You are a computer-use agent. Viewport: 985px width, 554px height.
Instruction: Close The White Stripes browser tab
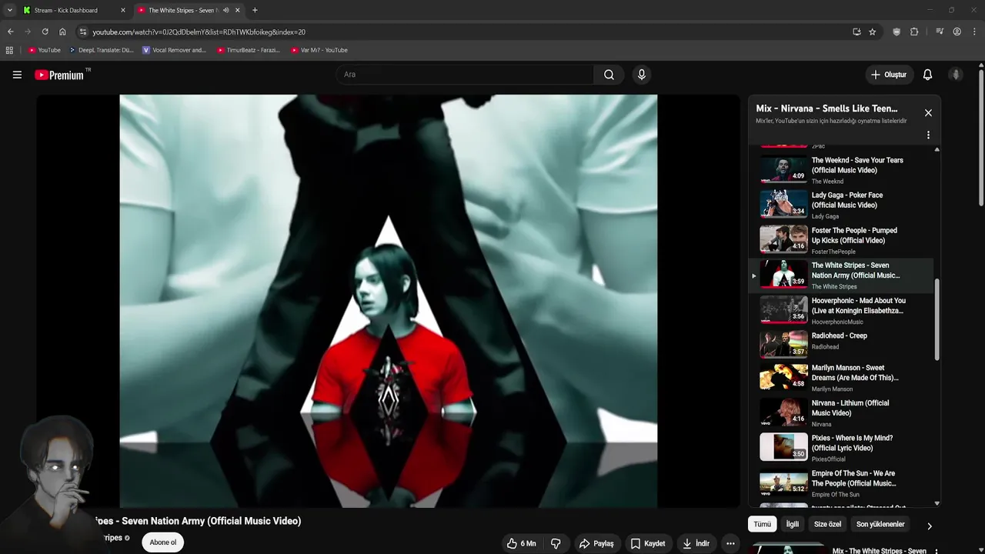pos(237,10)
